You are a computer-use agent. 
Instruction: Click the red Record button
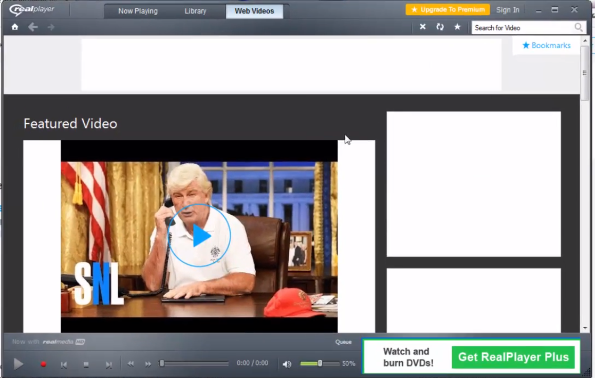43,364
